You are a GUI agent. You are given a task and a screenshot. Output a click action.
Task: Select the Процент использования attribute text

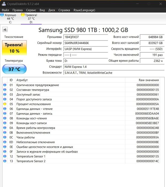pos(33,104)
